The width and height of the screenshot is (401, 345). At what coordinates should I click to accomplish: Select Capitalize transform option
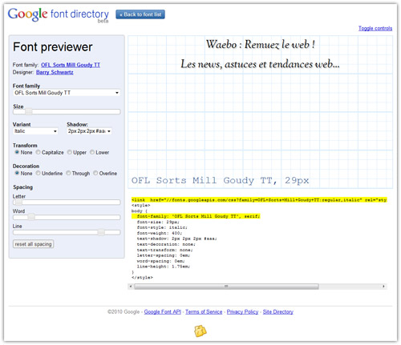click(x=38, y=152)
